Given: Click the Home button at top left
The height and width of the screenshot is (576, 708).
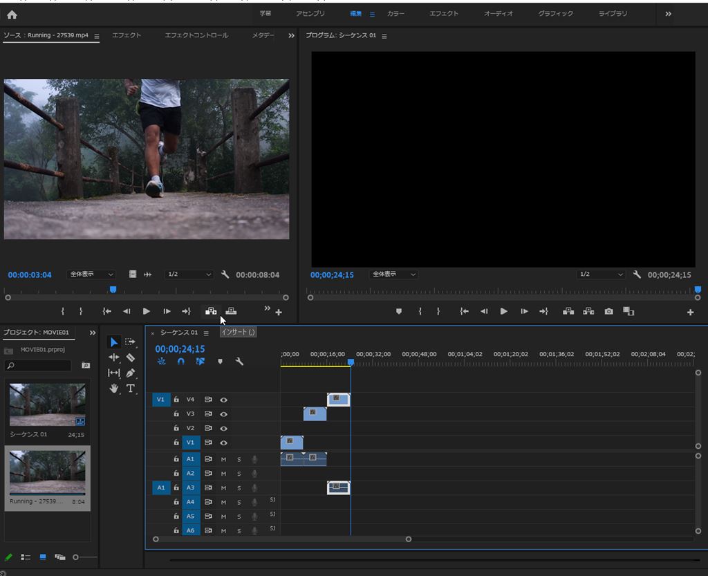Looking at the screenshot, I should 12,15.
